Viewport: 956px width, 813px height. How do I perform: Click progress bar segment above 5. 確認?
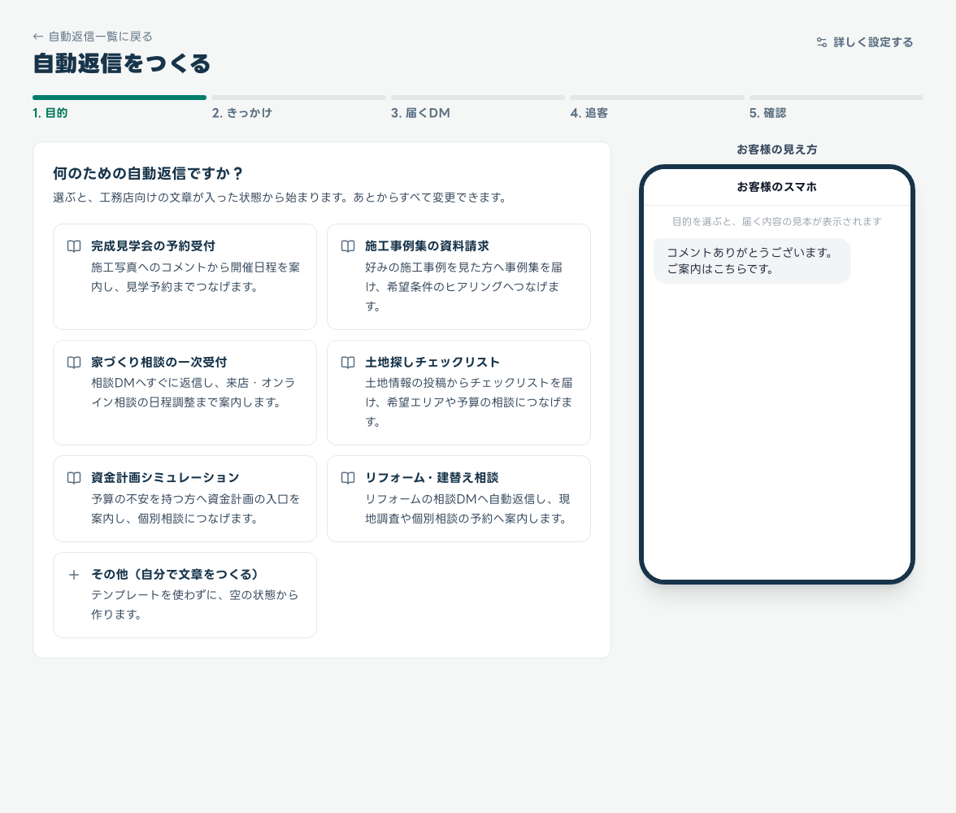pos(836,98)
